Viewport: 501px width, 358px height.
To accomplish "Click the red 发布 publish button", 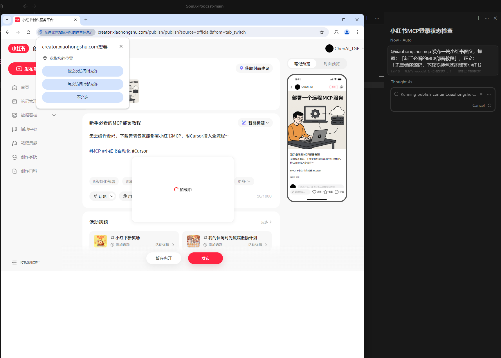I will (205, 258).
